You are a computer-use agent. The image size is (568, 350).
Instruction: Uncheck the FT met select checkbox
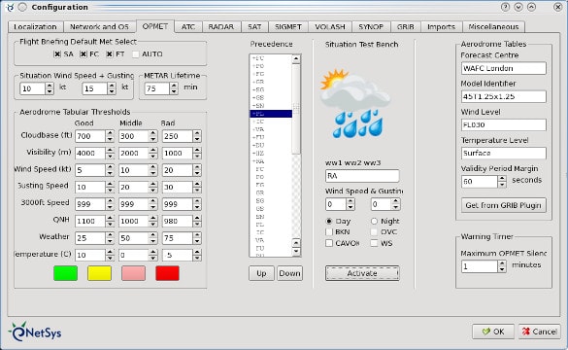pos(110,54)
